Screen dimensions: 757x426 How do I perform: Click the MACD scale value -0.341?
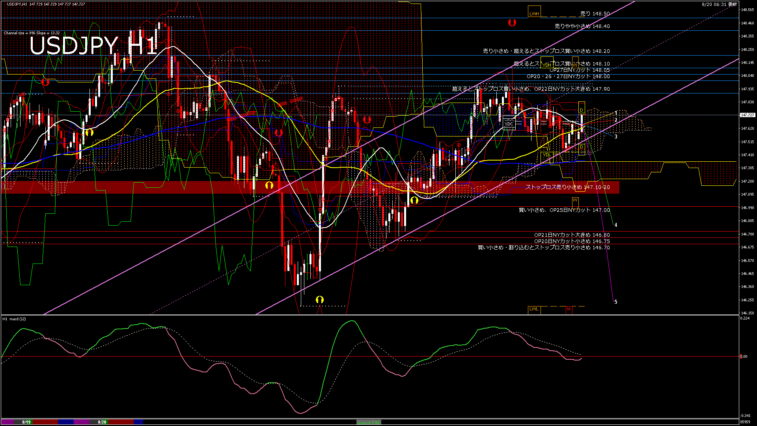[745, 415]
